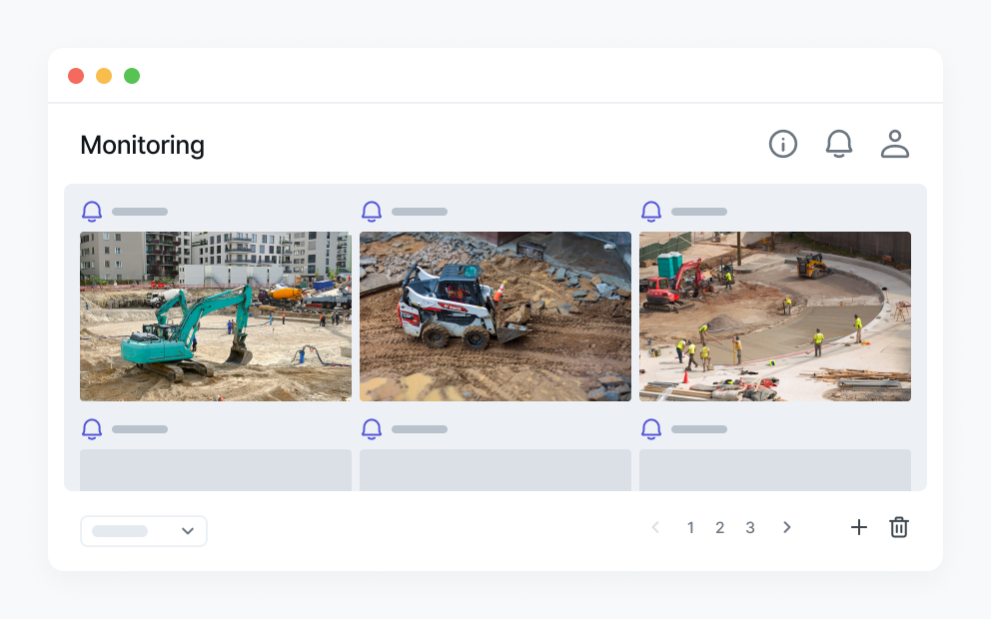Screen dimensions: 991x619
Task: Click the dropdown chevron arrow
Action: pyautogui.click(x=188, y=531)
